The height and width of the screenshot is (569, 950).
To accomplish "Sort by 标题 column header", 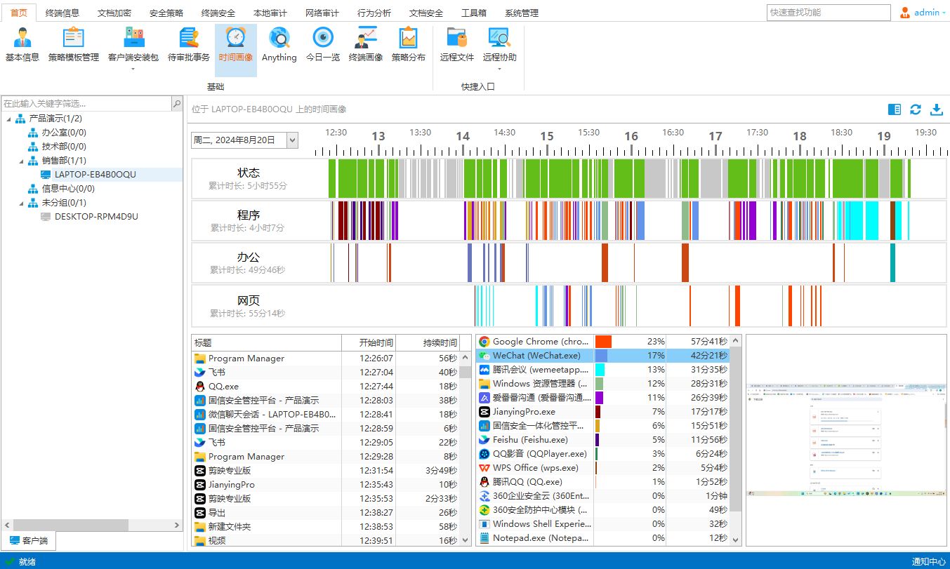I will (x=267, y=343).
